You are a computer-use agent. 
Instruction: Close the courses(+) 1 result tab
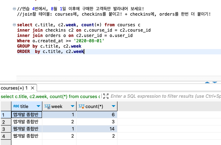pyautogui.click(x=32, y=88)
